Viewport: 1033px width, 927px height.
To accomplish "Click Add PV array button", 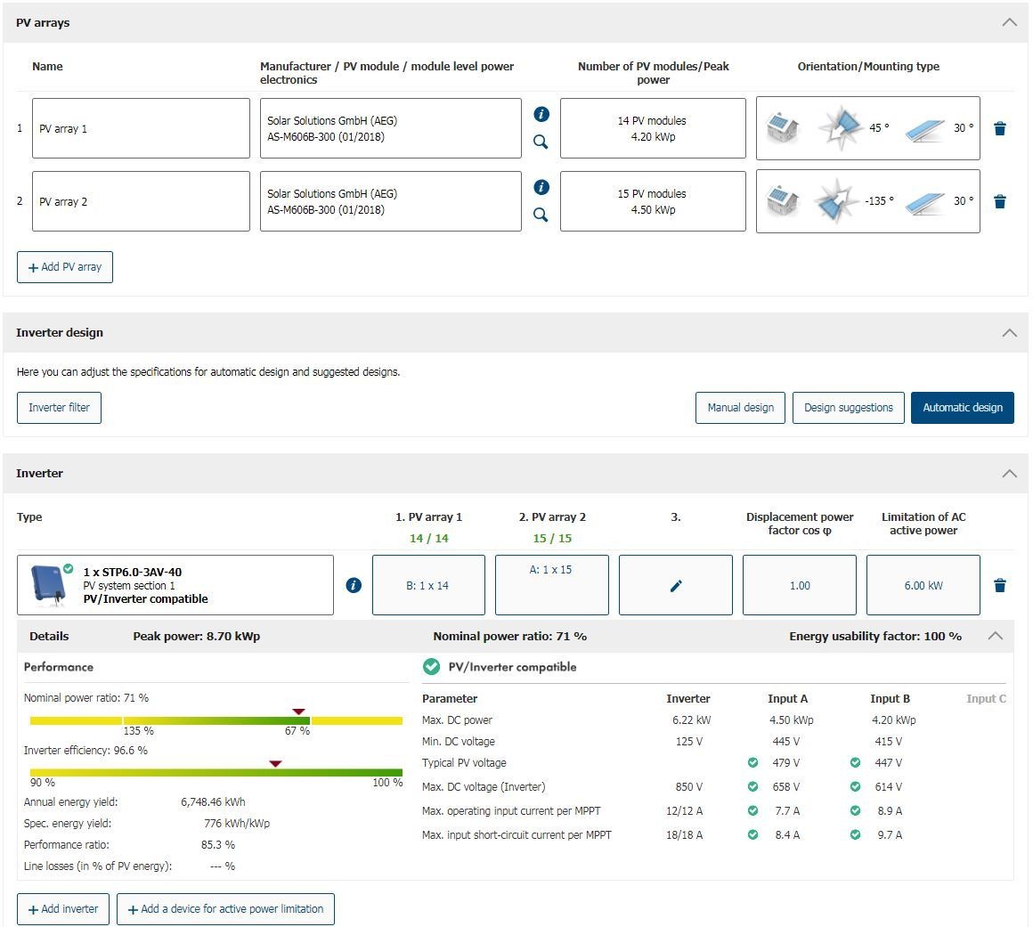I will tap(65, 267).
